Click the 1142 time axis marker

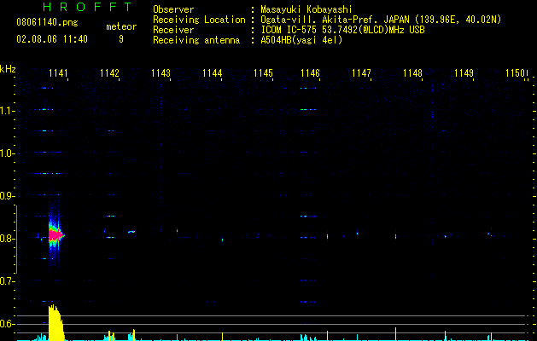point(109,73)
